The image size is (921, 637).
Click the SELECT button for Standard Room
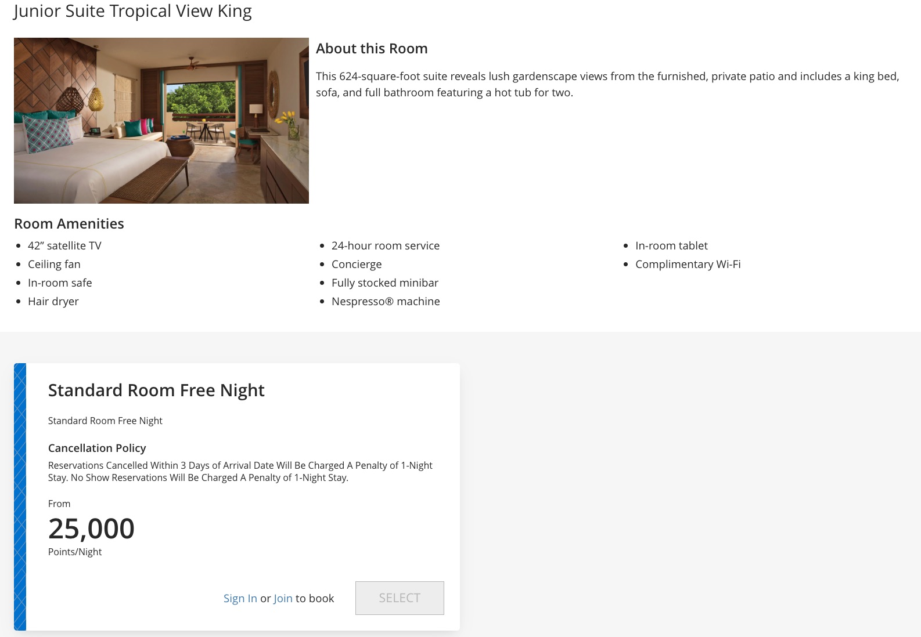click(400, 598)
